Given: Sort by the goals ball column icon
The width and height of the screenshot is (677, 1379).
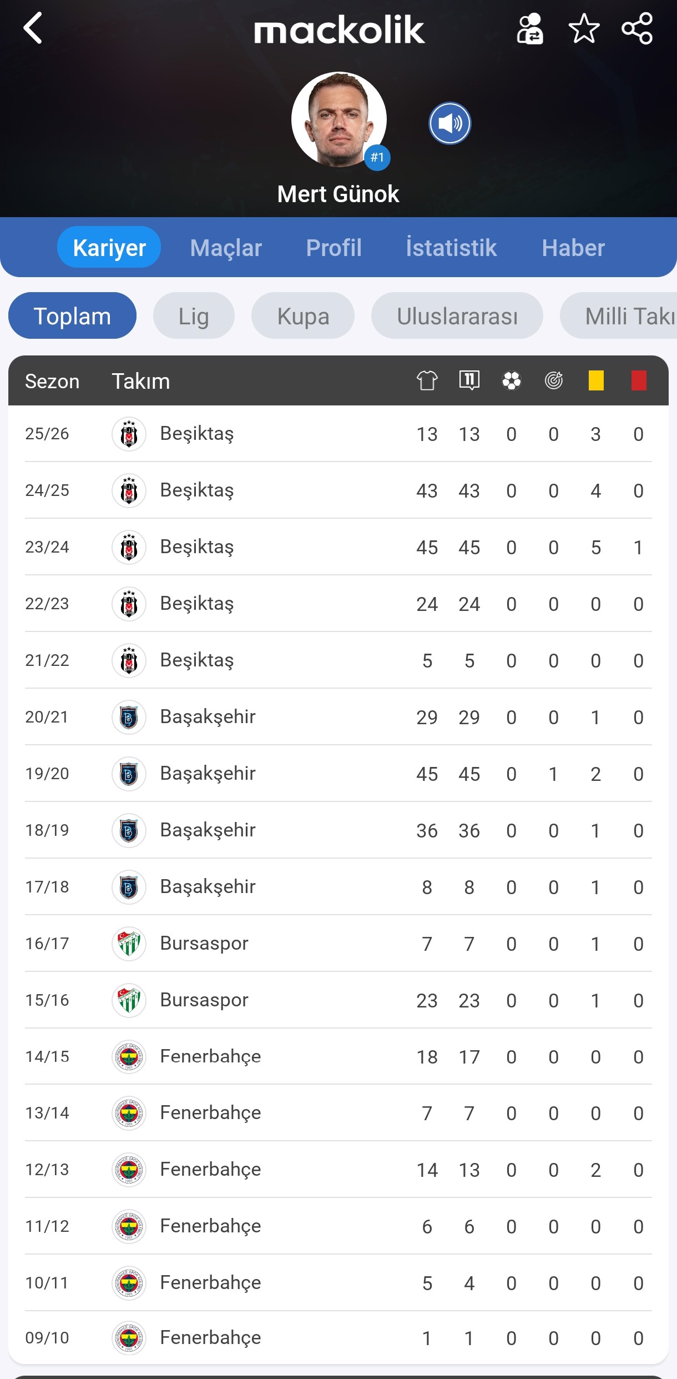Looking at the screenshot, I should tap(511, 381).
